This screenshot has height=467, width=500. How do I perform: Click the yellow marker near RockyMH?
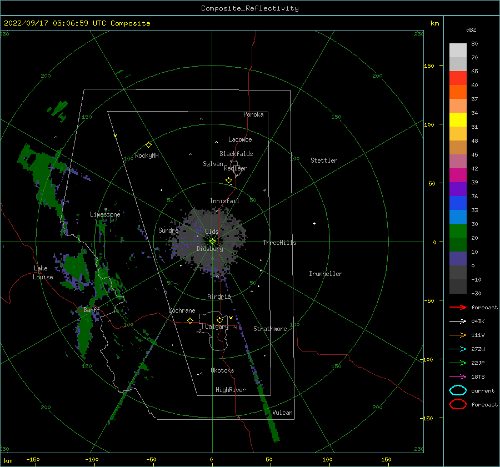click(x=148, y=145)
